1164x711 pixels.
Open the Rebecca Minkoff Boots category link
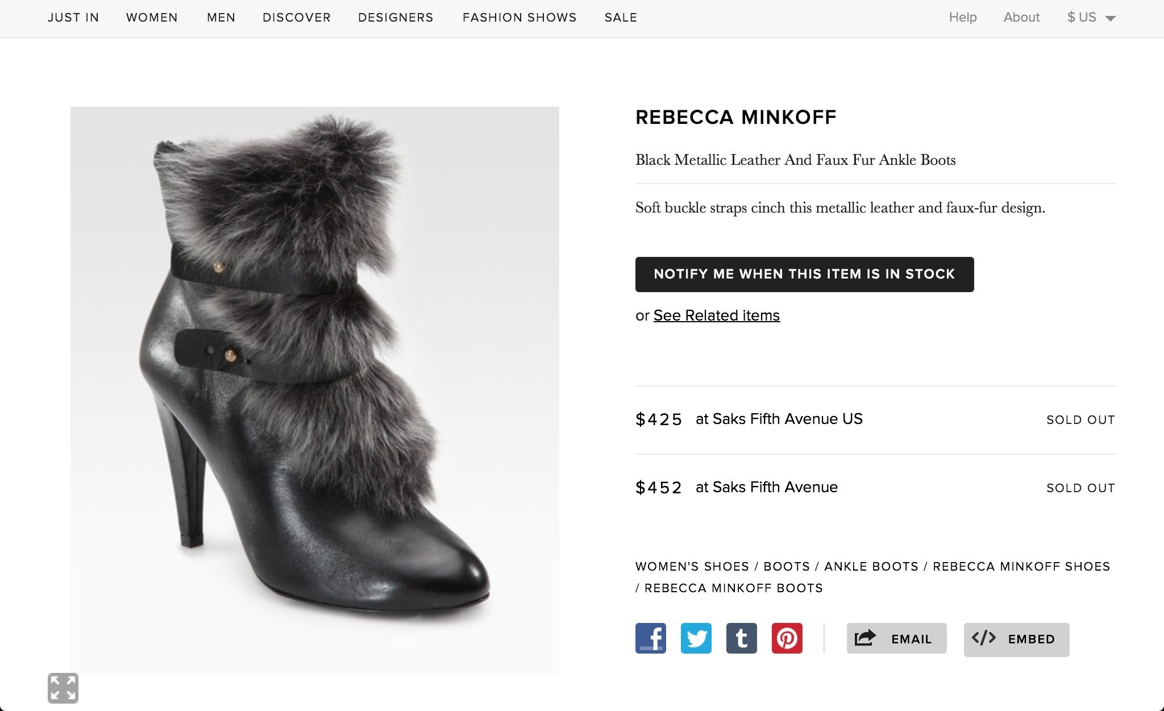coord(733,588)
